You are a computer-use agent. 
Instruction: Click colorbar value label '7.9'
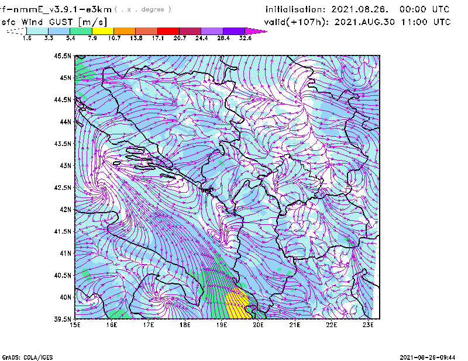pos(92,38)
